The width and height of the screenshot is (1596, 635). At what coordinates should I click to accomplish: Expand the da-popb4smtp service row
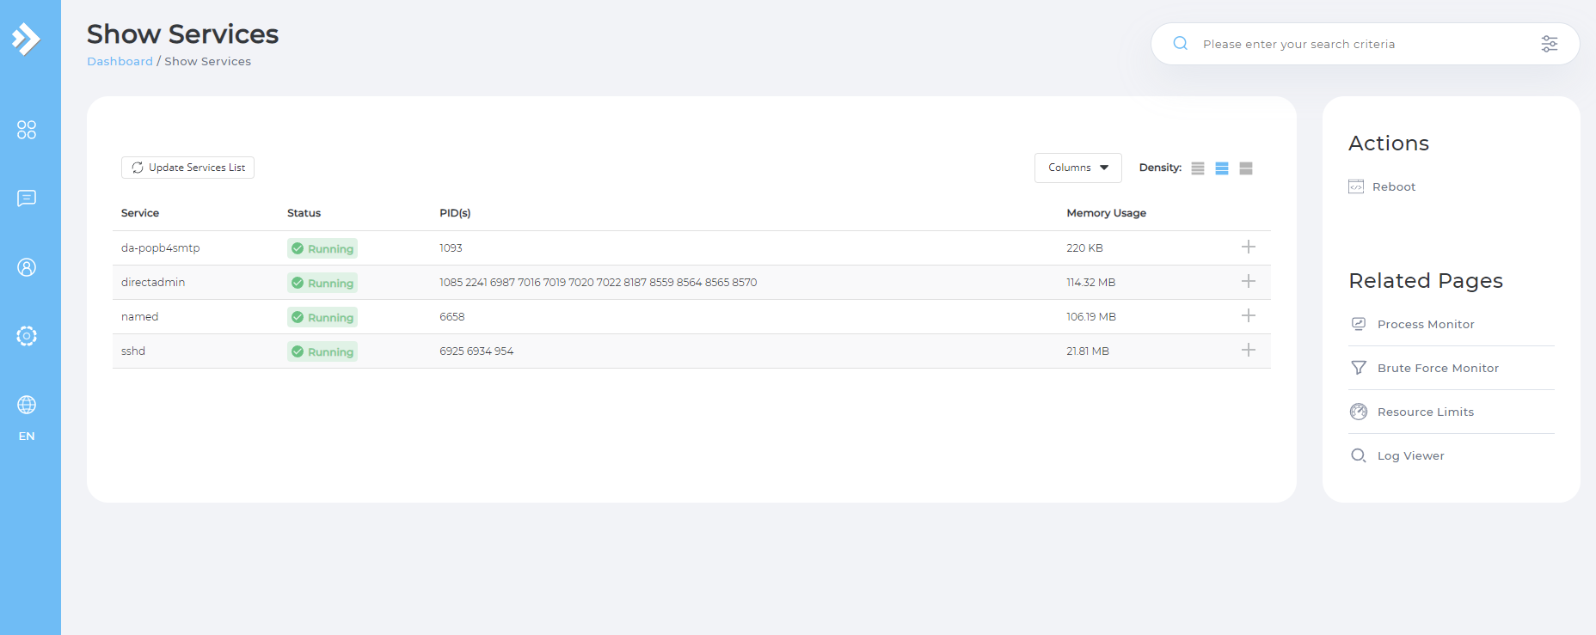click(x=1249, y=247)
